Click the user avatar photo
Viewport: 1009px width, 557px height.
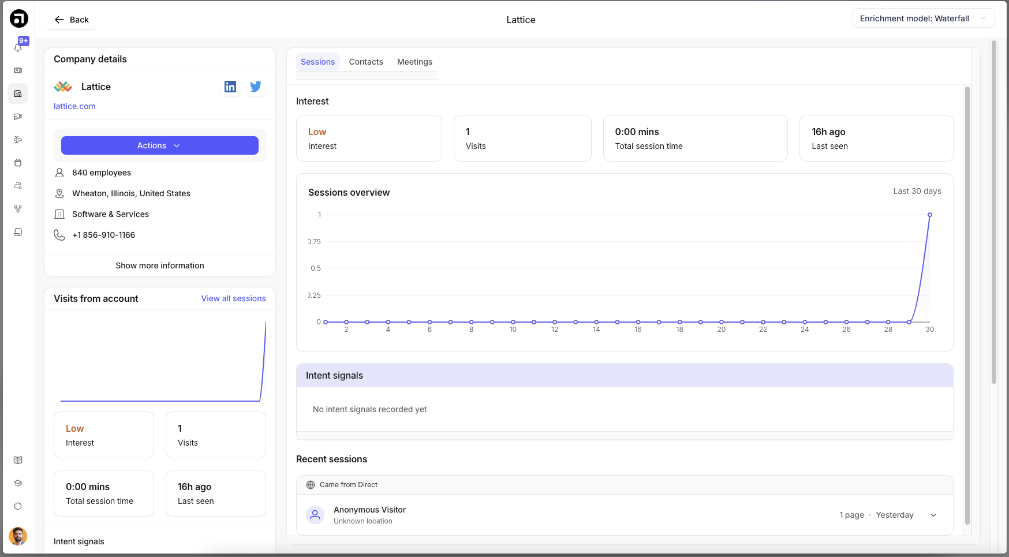pyautogui.click(x=18, y=536)
